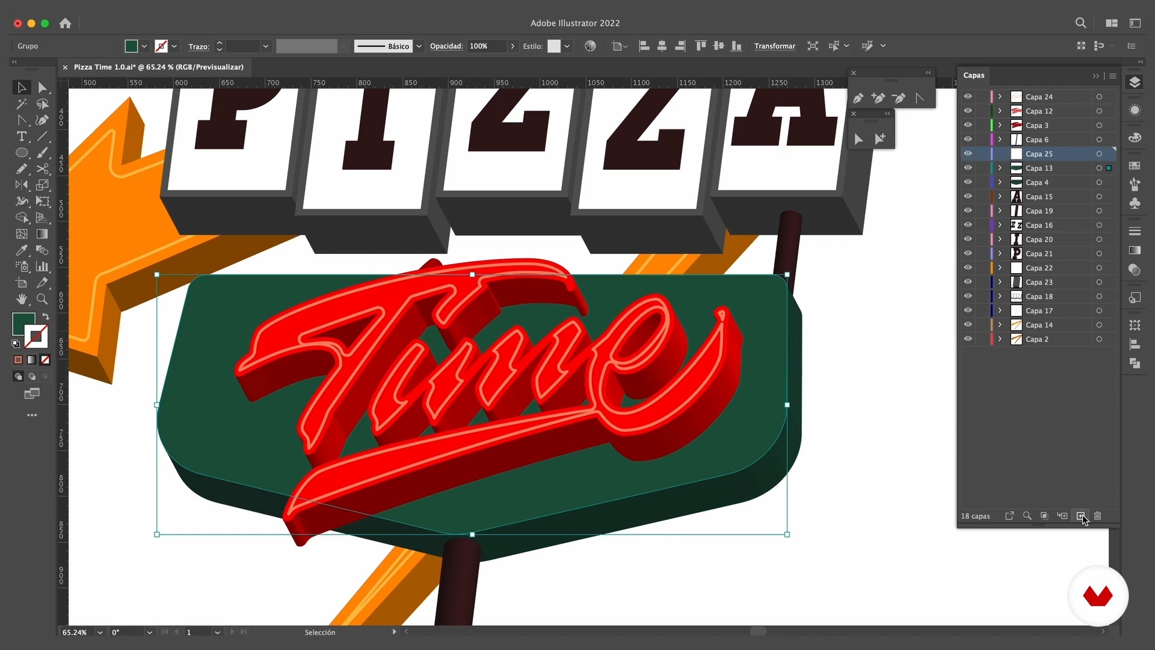Select layer Capa 15
Screen dimensions: 1155x650
coord(1039,197)
